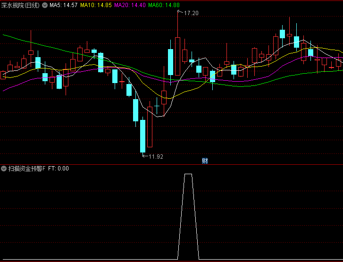Click the 深水规院(日线) stock title
343x262 pixels.
[x=21, y=5]
